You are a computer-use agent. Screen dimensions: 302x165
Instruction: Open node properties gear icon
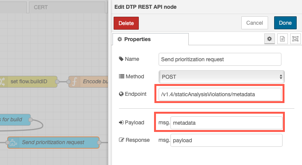pyautogui.click(x=270, y=39)
